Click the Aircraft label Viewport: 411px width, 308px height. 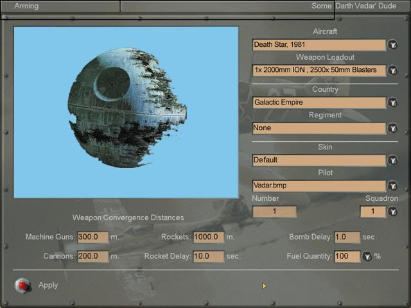tap(325, 31)
